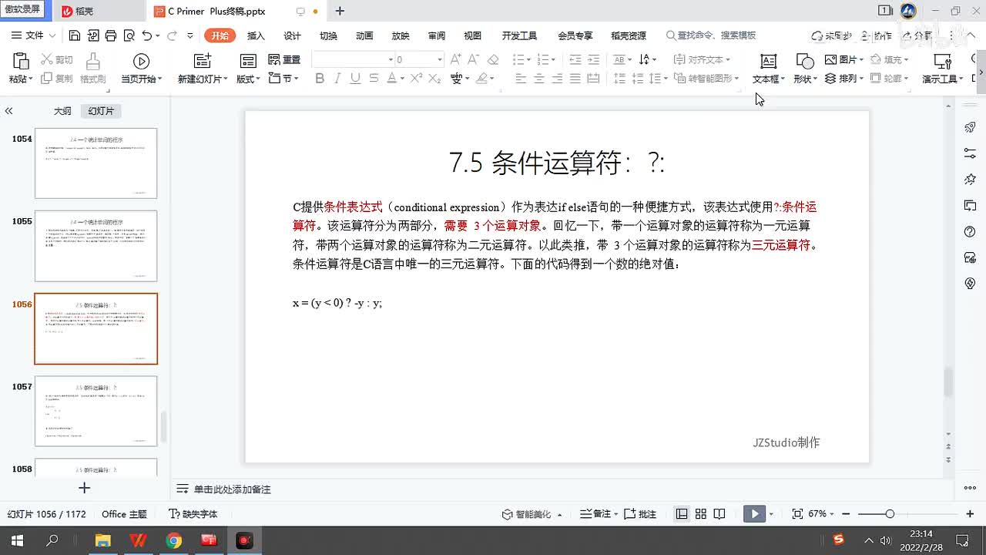Fit slide to window icon
Viewport: 986px width, 555px height.
[x=797, y=514]
